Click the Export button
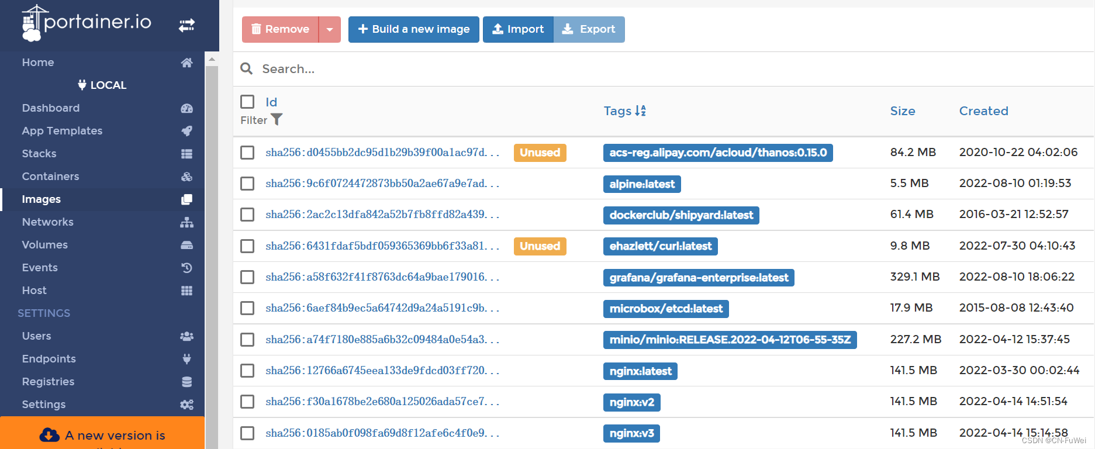The width and height of the screenshot is (1095, 449). [x=589, y=29]
